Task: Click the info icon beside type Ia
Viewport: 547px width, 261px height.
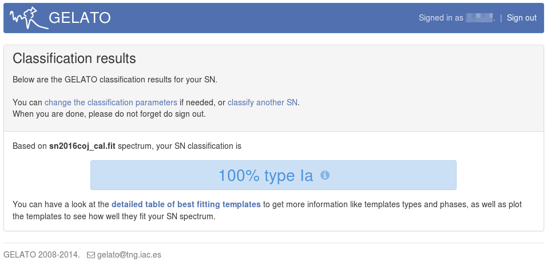Action: coord(325,175)
